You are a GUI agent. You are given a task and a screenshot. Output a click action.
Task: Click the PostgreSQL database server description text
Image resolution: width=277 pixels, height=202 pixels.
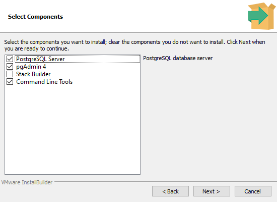pyautogui.click(x=178, y=58)
